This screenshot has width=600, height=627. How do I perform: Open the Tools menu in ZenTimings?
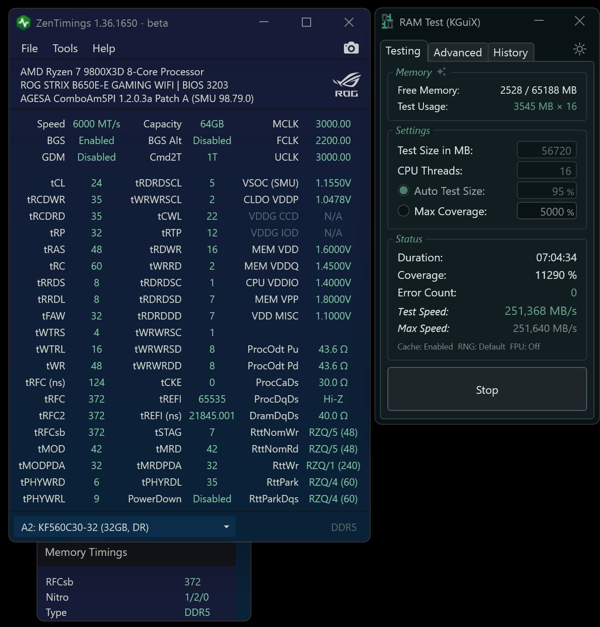[65, 48]
